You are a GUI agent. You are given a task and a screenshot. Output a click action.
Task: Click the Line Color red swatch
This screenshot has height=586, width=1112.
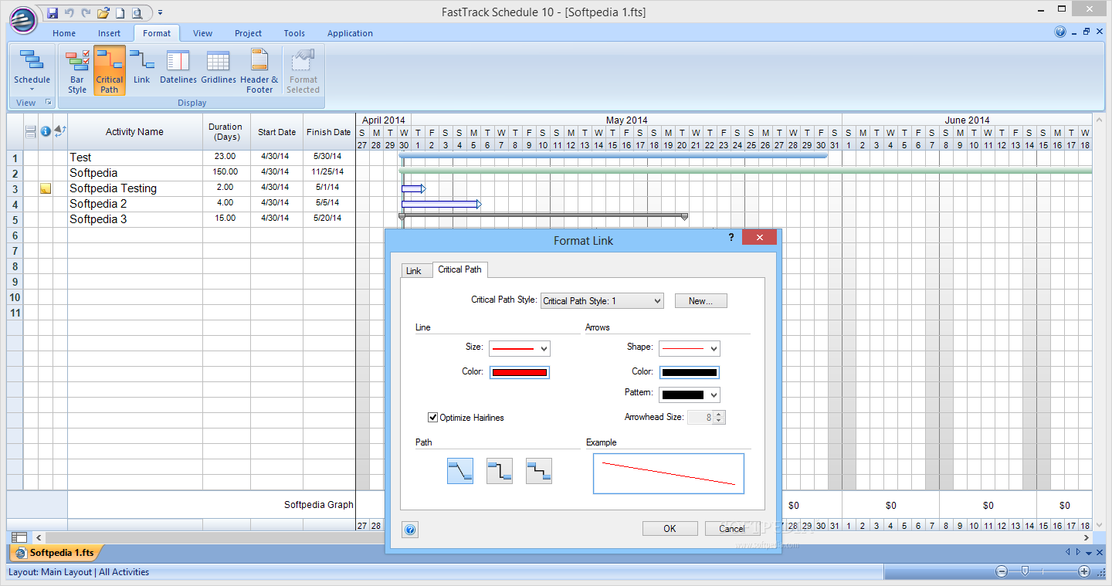click(520, 372)
